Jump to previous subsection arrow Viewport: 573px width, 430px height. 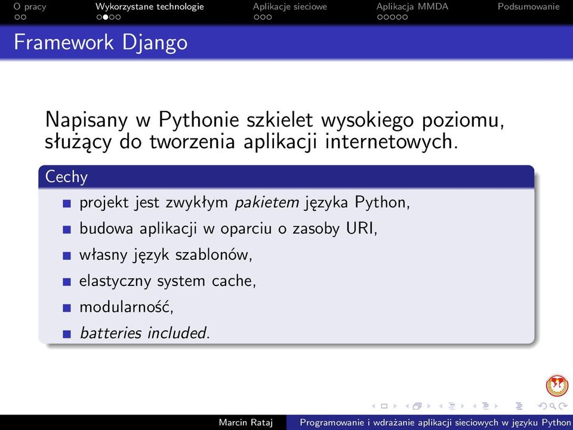tap(440, 406)
